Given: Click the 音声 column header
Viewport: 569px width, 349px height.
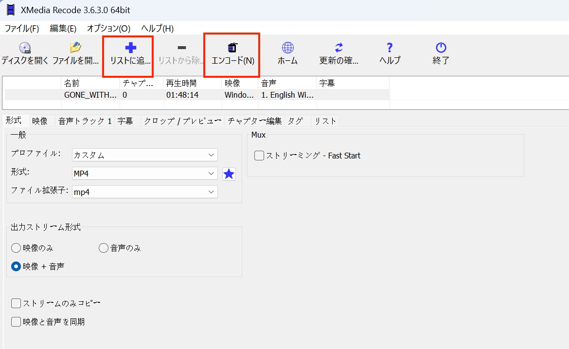Looking at the screenshot, I should coord(287,83).
